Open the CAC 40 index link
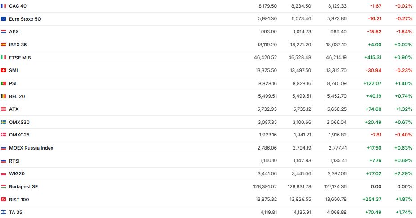The width and height of the screenshot is (416, 218). click(18, 6)
